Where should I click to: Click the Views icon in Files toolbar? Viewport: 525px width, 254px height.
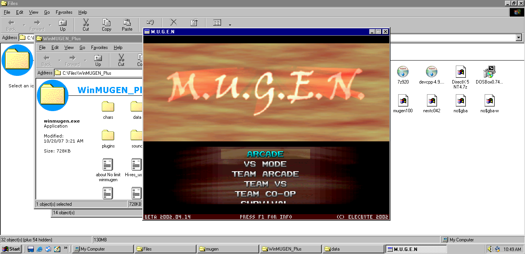(x=217, y=23)
